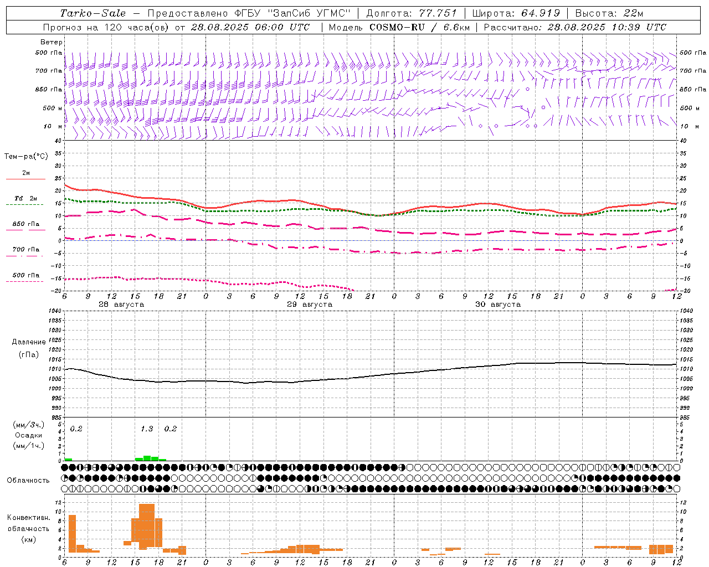Image resolution: width=709 pixels, height=567 pixels.
Task: Click the longitude value Долгота: 77.751
Action: point(412,13)
